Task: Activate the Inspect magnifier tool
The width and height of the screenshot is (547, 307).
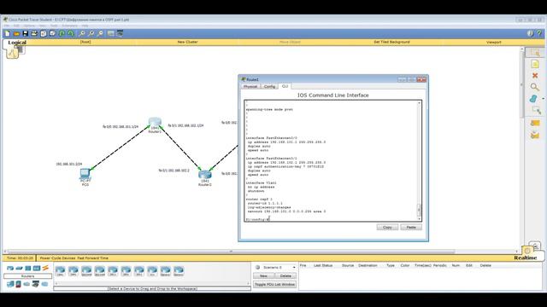Action: tap(535, 87)
